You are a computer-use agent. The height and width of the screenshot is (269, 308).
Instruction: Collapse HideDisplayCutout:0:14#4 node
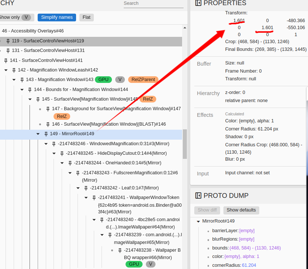tap(54, 154)
